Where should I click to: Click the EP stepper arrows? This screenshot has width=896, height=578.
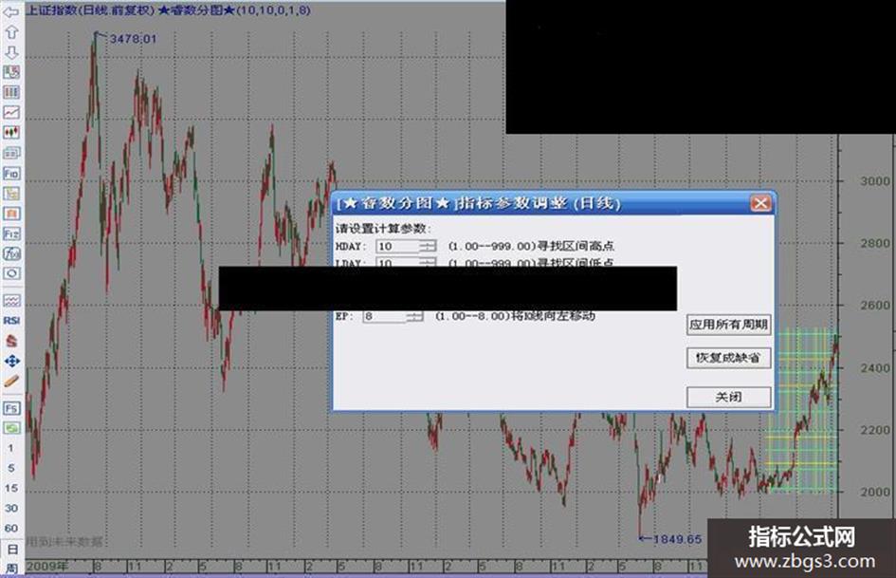click(x=415, y=316)
